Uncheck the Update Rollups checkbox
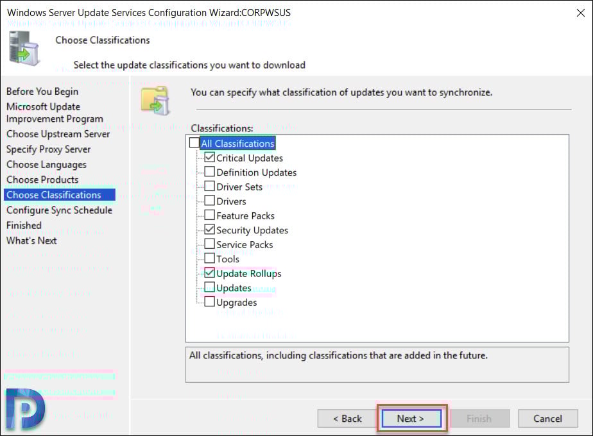 pyautogui.click(x=209, y=272)
